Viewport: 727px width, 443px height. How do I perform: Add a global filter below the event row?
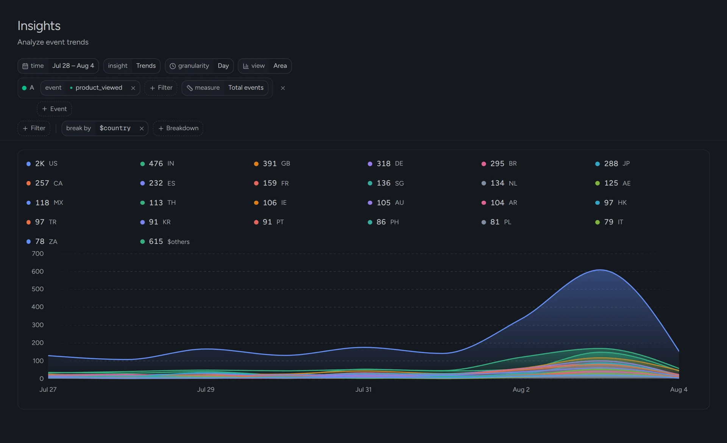[34, 128]
